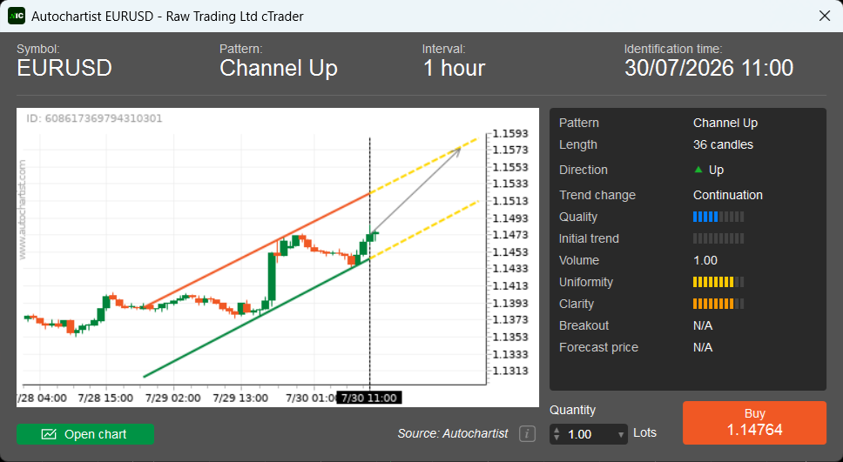Click the Source: Autochartist label

453,433
